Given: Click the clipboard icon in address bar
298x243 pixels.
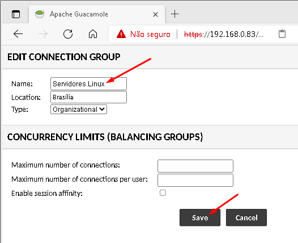Looking at the screenshot, I should click(x=282, y=34).
